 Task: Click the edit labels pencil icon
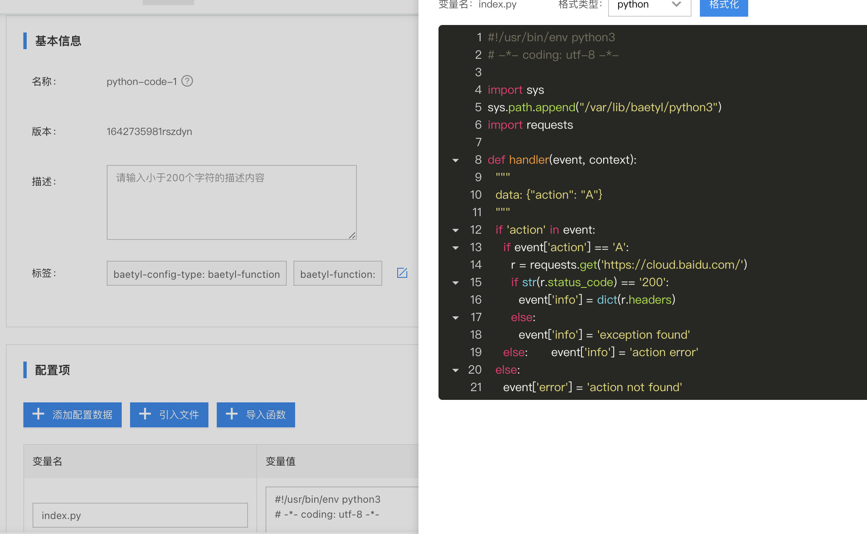[x=402, y=273]
